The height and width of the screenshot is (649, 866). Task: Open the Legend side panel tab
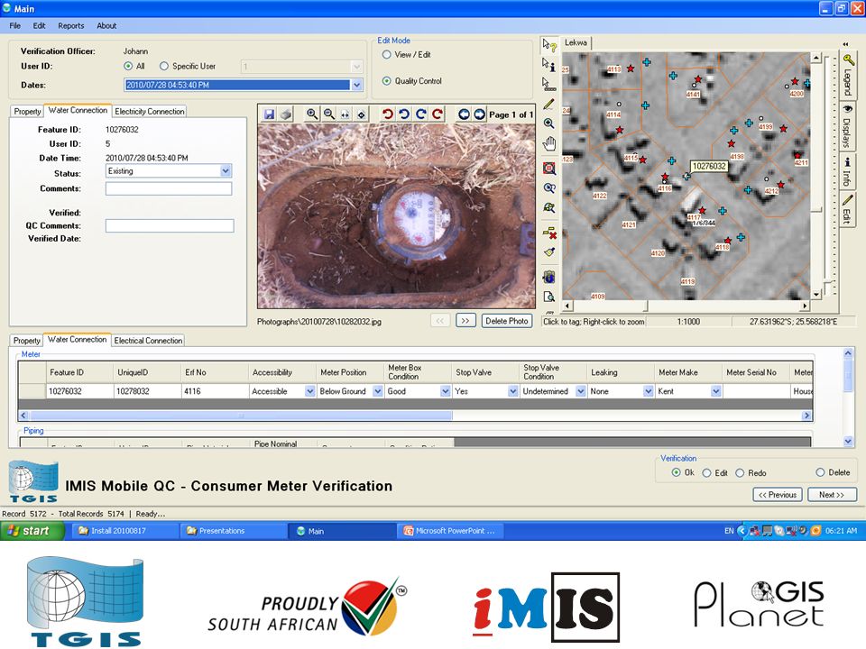point(848,75)
